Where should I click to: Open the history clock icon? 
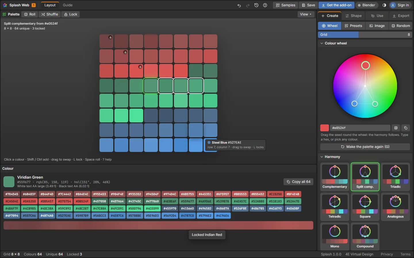tap(256, 5)
